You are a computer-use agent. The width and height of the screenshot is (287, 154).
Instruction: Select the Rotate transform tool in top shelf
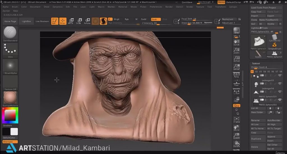tap(87, 21)
